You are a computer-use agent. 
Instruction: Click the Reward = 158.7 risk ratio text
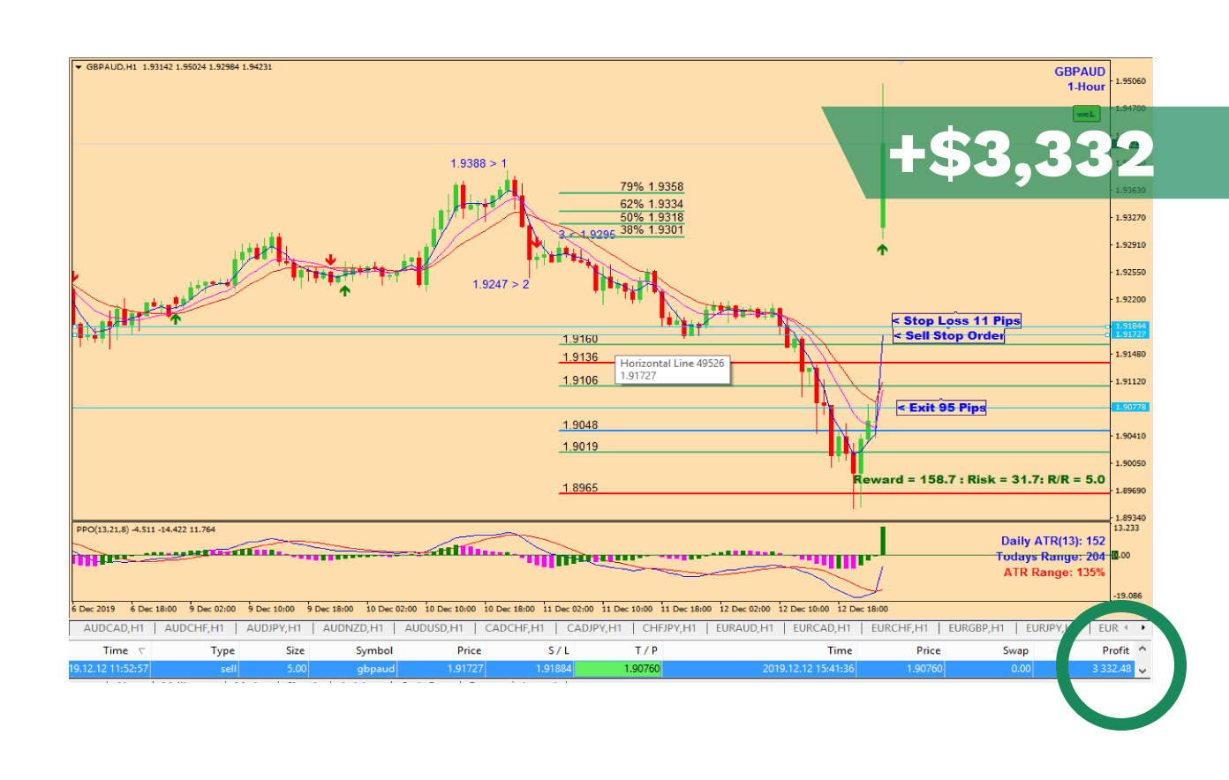[x=979, y=480]
